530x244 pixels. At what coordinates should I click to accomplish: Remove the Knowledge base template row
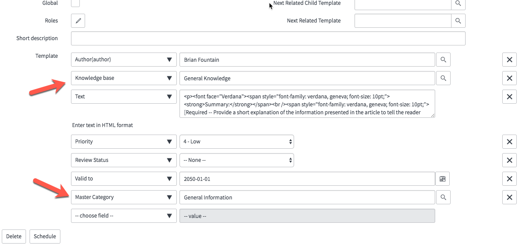tap(509, 78)
